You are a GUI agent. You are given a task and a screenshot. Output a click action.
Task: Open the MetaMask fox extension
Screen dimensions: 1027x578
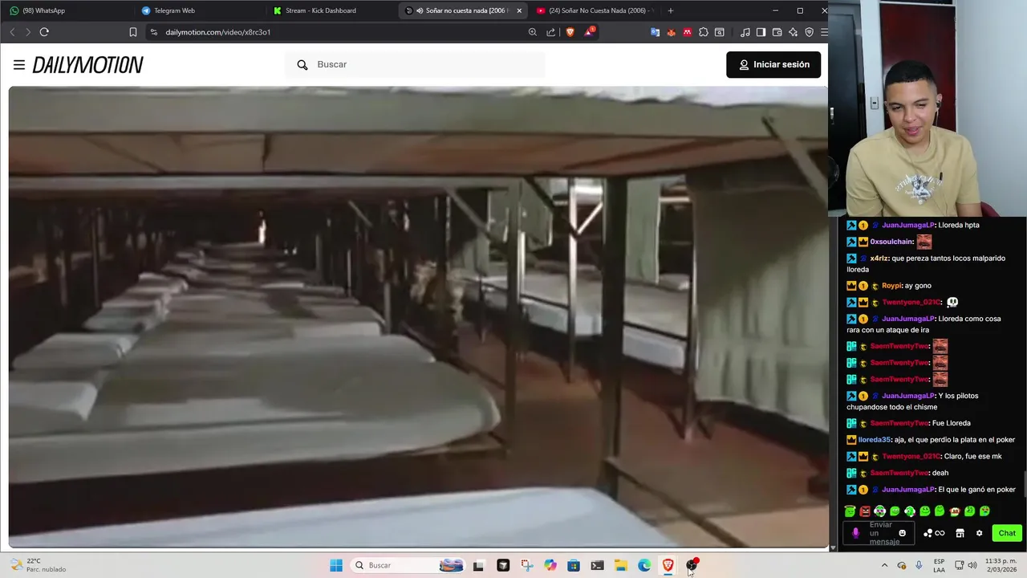[672, 32]
